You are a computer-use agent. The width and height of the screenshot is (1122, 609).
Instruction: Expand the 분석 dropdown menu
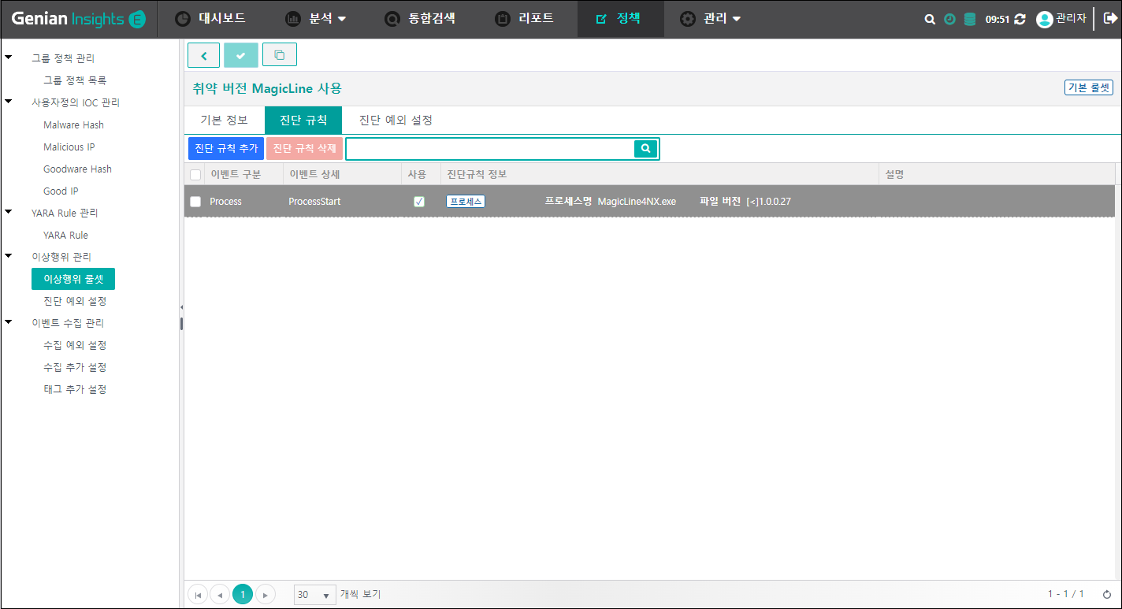316,19
